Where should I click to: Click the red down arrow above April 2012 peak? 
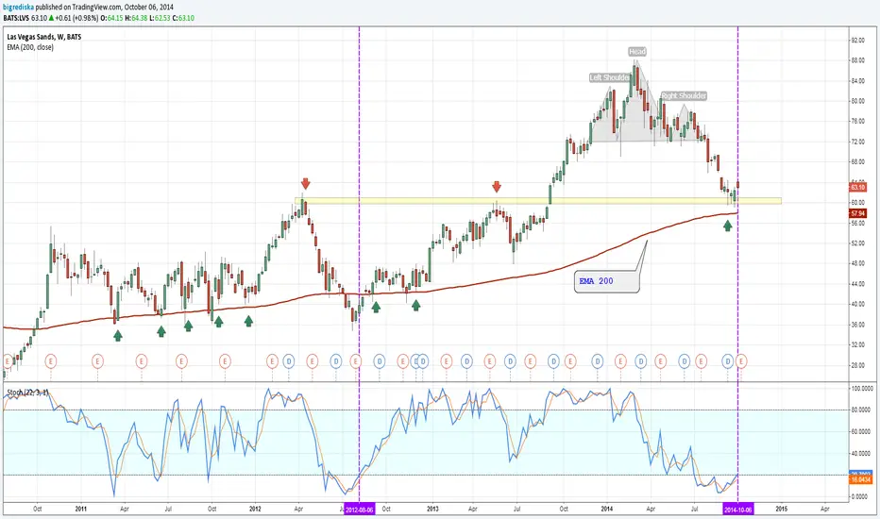pos(305,183)
